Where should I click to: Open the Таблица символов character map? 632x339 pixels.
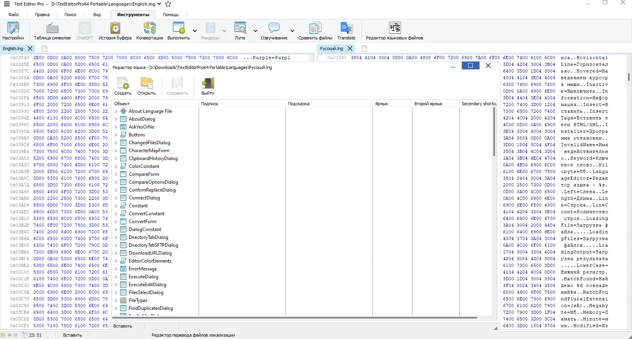coord(52,31)
